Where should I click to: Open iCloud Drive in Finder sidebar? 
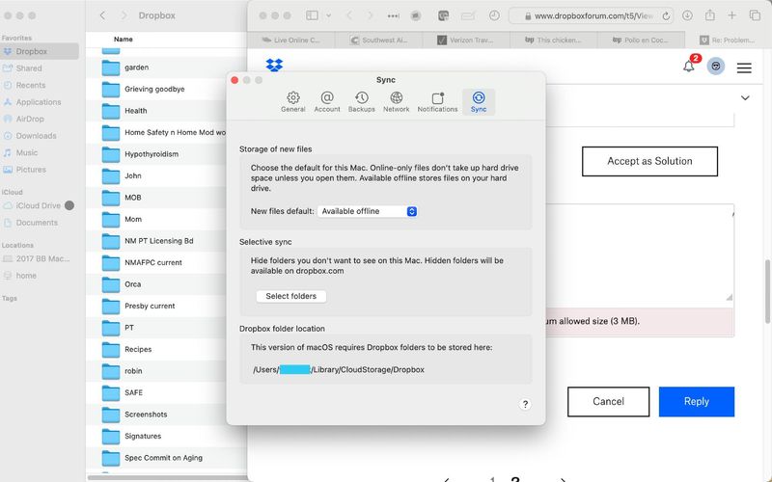coord(40,205)
